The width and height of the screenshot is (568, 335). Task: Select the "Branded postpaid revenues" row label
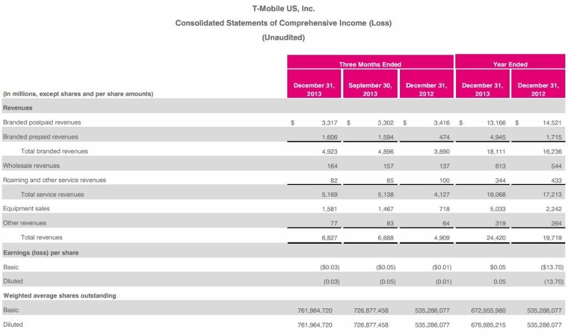[42, 122]
